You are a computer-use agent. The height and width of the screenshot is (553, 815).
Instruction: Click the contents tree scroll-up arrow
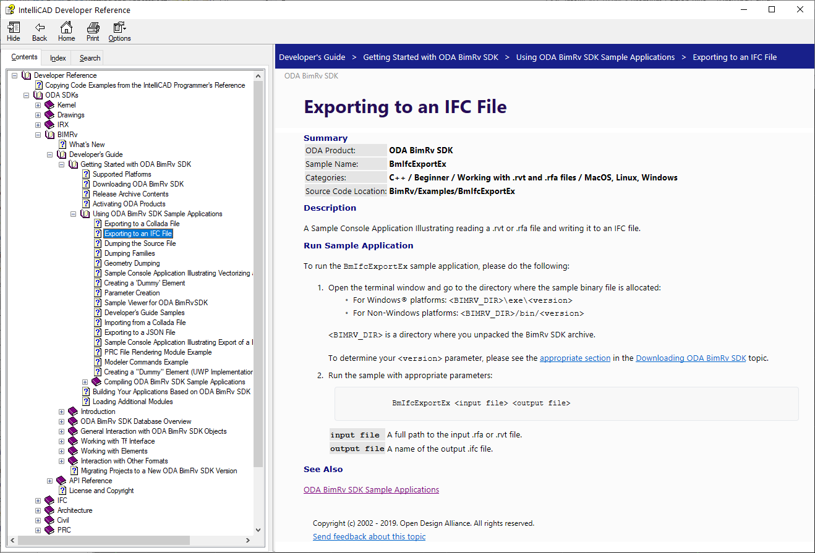click(x=258, y=75)
